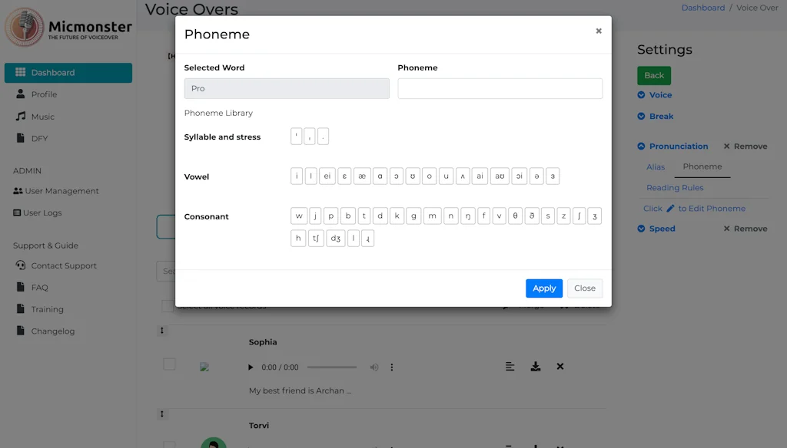Open Profile via the person icon
The width and height of the screenshot is (787, 448).
tap(21, 94)
